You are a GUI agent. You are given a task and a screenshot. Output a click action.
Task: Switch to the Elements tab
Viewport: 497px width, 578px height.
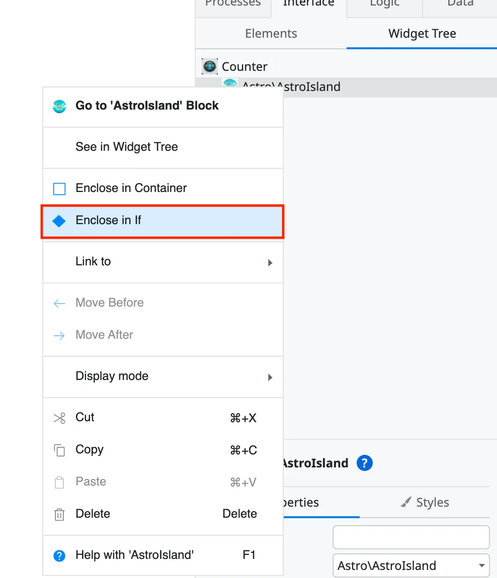click(x=271, y=34)
